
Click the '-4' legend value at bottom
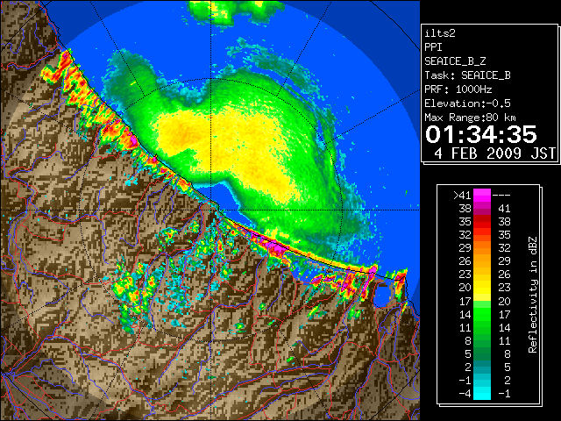click(x=465, y=394)
